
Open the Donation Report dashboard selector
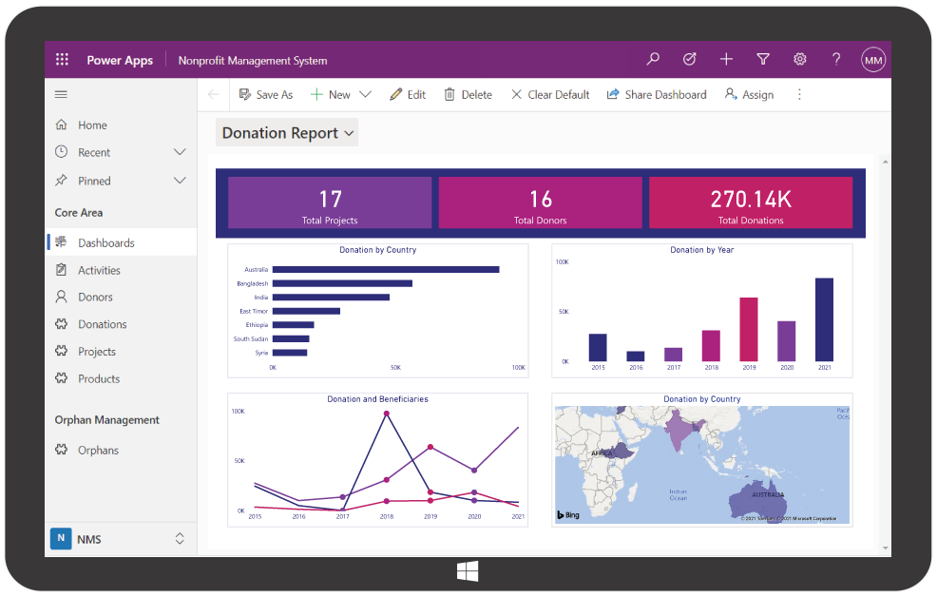point(287,133)
